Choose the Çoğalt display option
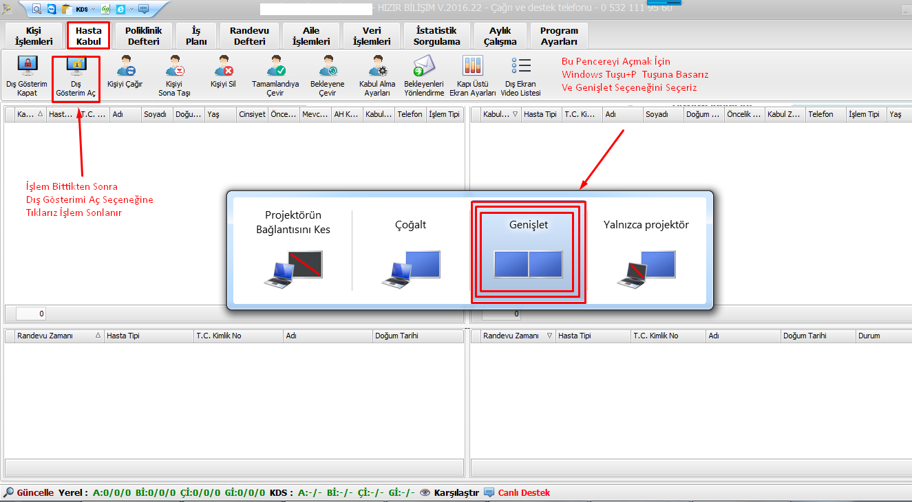The height and width of the screenshot is (502, 912). pos(410,252)
